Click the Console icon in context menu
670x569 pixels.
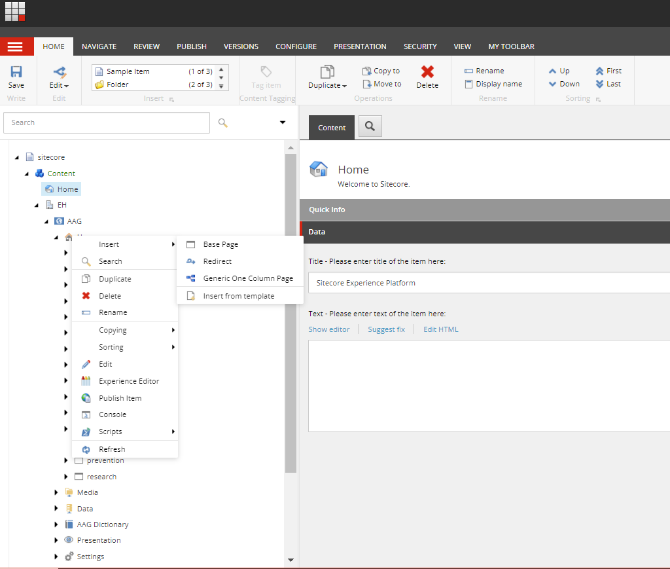coord(86,414)
